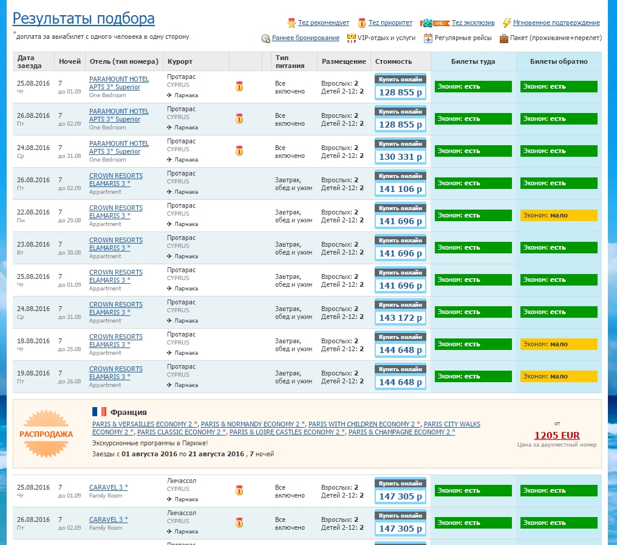
Task: Click the Отель (тип номера) column header
Action: [124, 61]
